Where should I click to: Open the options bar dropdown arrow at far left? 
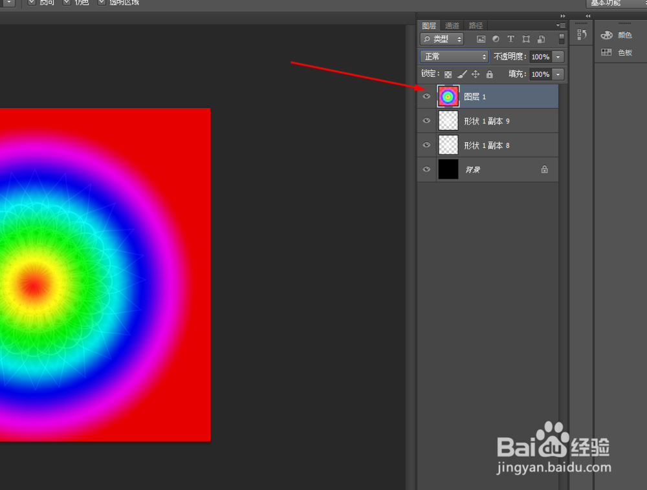pos(8,3)
